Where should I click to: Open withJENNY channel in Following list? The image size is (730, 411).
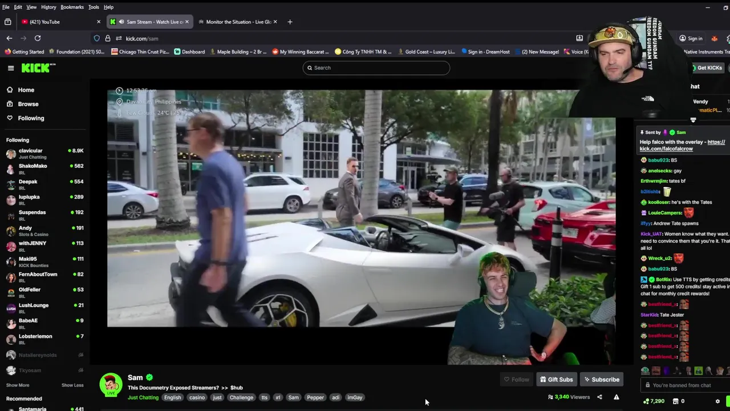(44, 246)
